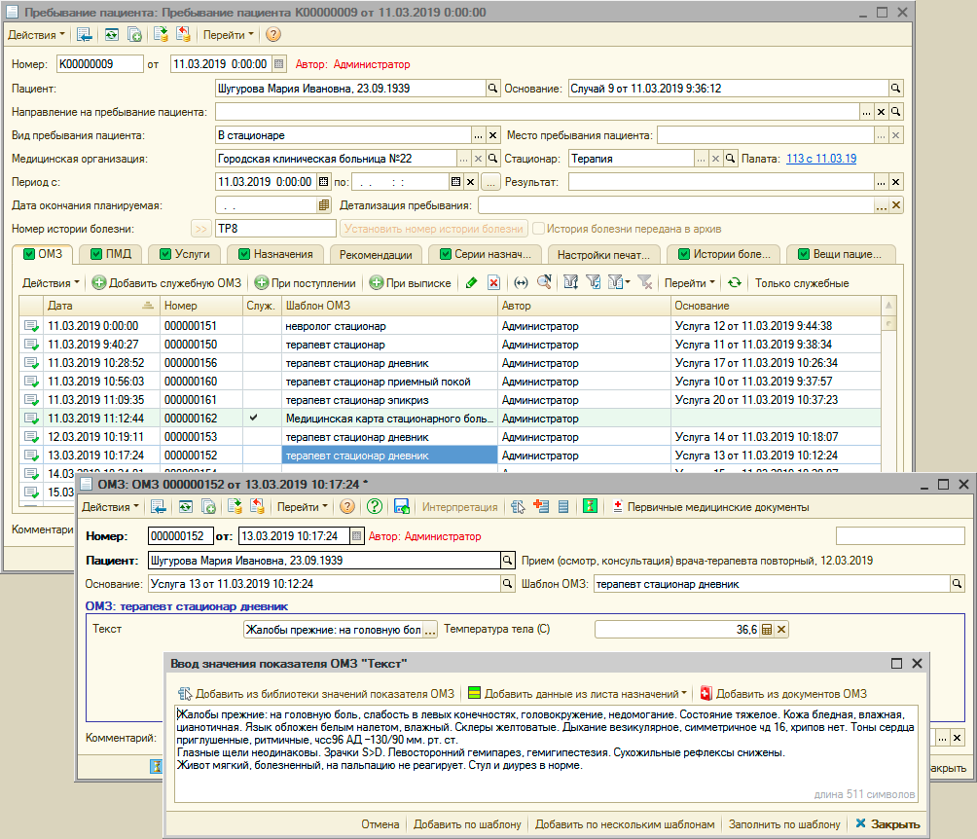Toggle the 'История болезни передана в архив' checkbox

538,229
